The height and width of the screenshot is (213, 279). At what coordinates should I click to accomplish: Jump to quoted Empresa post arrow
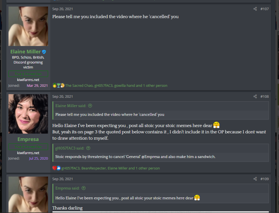point(84,188)
